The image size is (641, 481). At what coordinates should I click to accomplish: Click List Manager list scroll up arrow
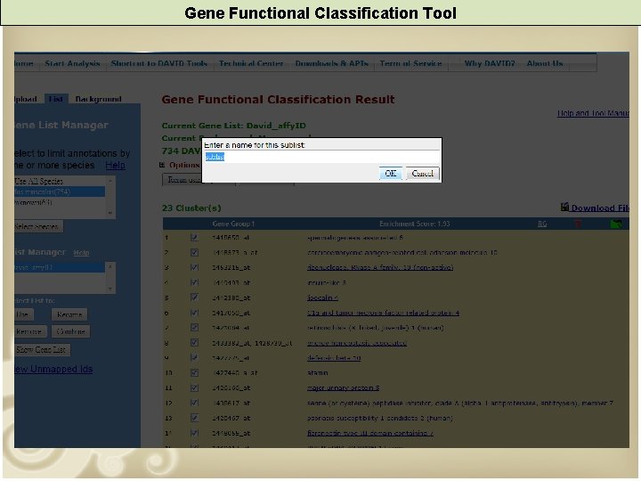point(110,266)
